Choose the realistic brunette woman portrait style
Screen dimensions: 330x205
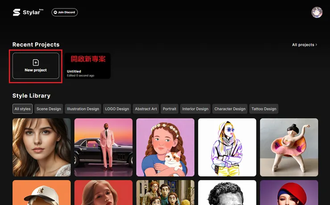point(41,147)
